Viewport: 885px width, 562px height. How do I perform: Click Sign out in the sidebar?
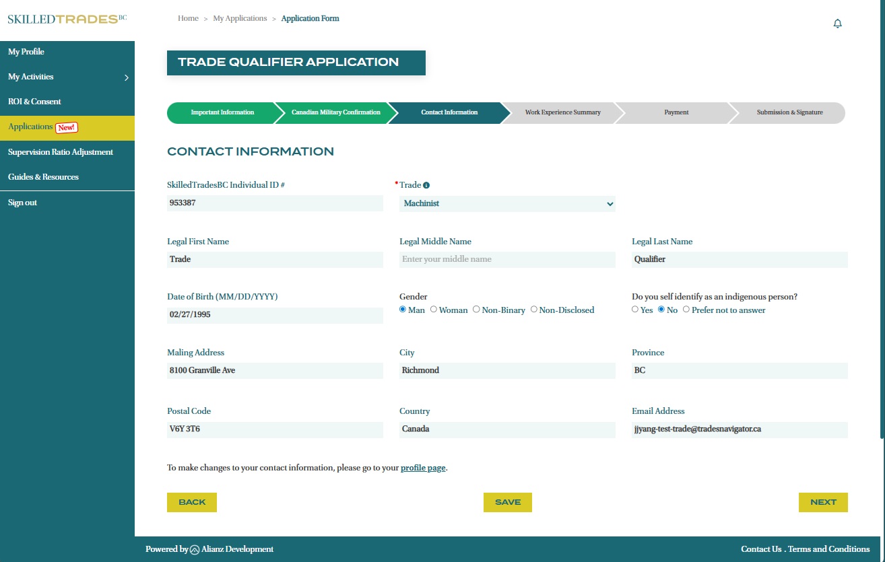pyautogui.click(x=23, y=203)
